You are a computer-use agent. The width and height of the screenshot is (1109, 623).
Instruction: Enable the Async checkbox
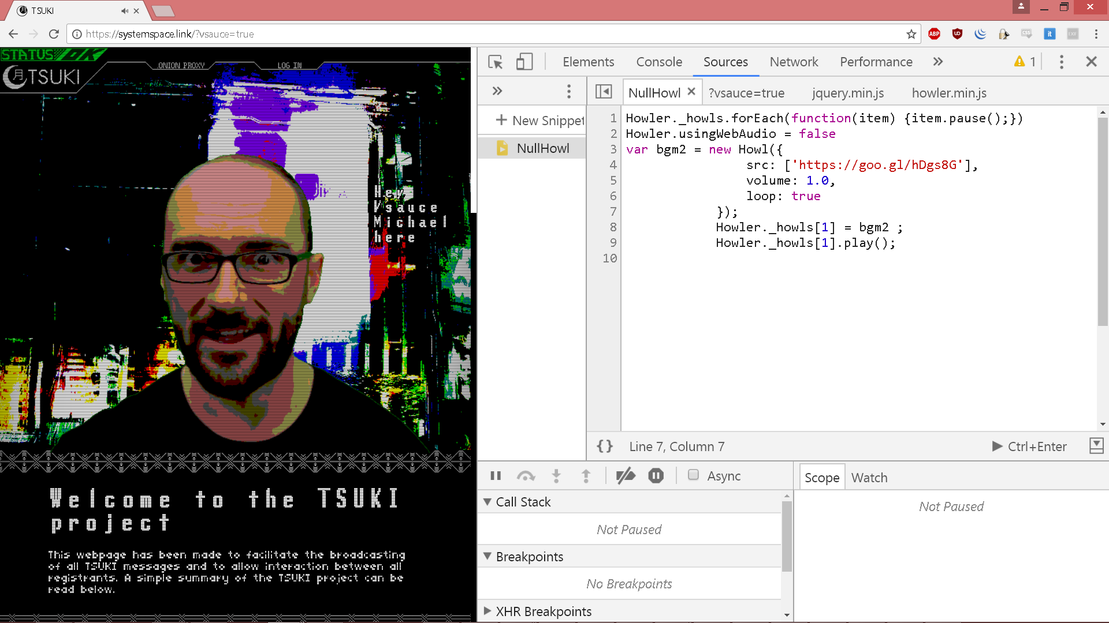[x=693, y=475]
